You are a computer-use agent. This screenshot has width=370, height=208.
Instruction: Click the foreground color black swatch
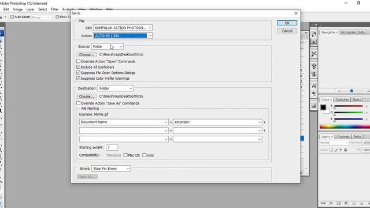click(x=323, y=107)
